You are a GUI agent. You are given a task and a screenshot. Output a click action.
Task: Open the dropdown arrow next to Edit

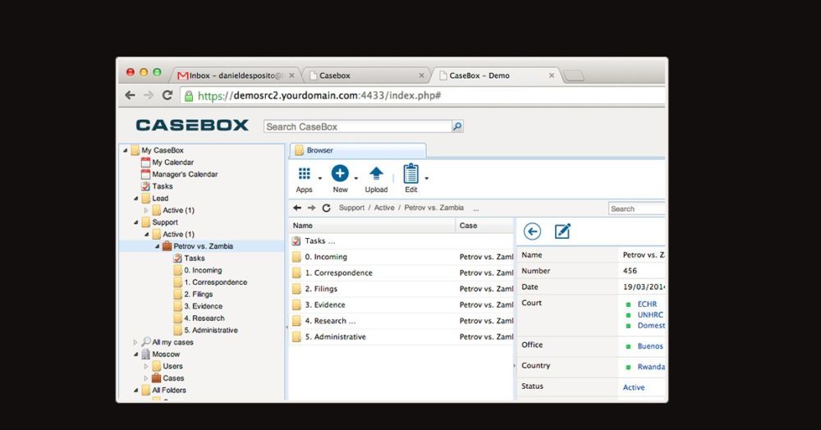(x=427, y=178)
